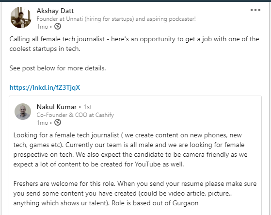This screenshot has height=215, width=271.
Task: Click the globe visibility icon under Akshay Datt
Action: coord(58,27)
